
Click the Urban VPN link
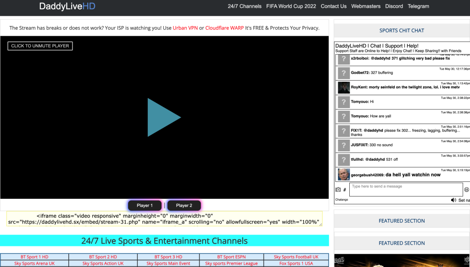point(185,28)
